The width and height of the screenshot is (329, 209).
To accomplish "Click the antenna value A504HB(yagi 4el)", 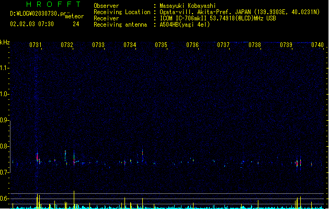I will click(x=185, y=25).
